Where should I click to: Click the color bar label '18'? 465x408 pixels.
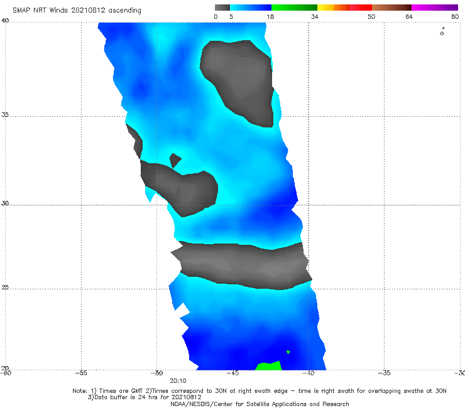pos(270,16)
